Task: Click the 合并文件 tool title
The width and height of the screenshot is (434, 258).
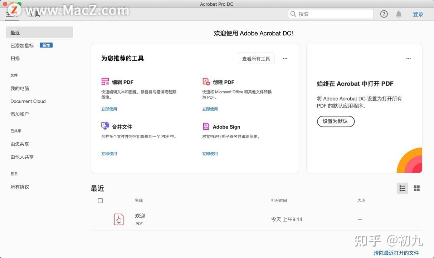Action: (122, 127)
